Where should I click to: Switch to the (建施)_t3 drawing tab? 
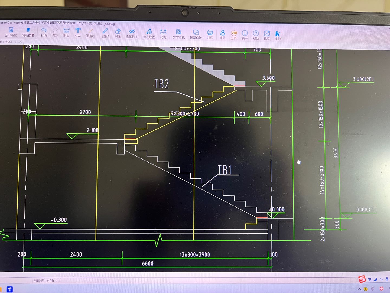[10, 42]
